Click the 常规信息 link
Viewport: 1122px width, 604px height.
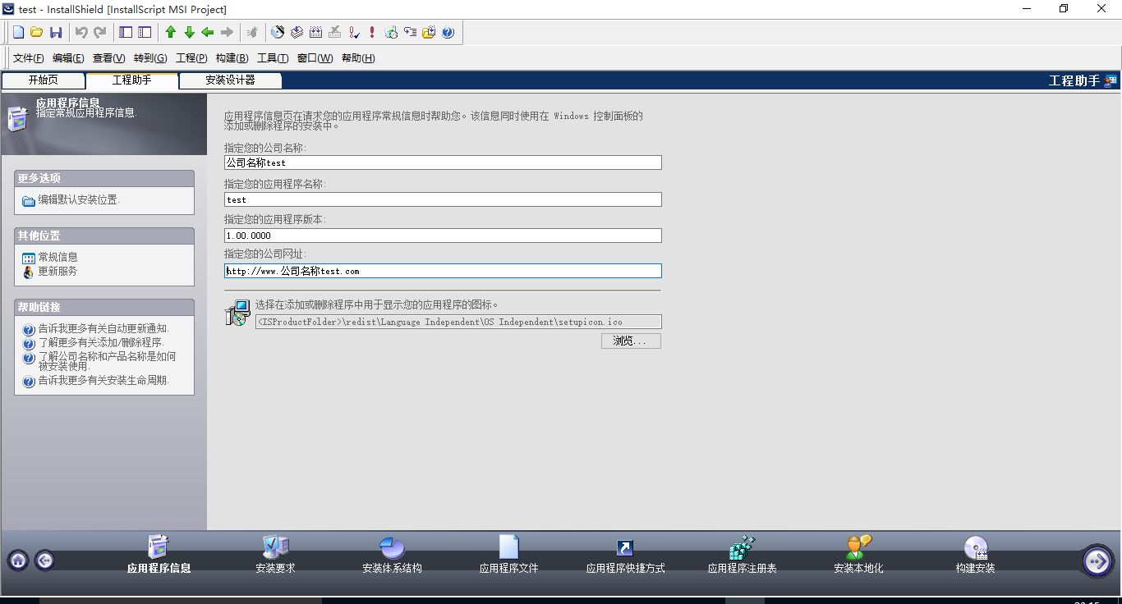coord(57,258)
